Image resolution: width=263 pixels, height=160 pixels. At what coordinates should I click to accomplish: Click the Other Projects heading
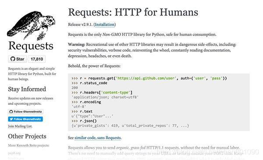pyautogui.click(x=27, y=136)
